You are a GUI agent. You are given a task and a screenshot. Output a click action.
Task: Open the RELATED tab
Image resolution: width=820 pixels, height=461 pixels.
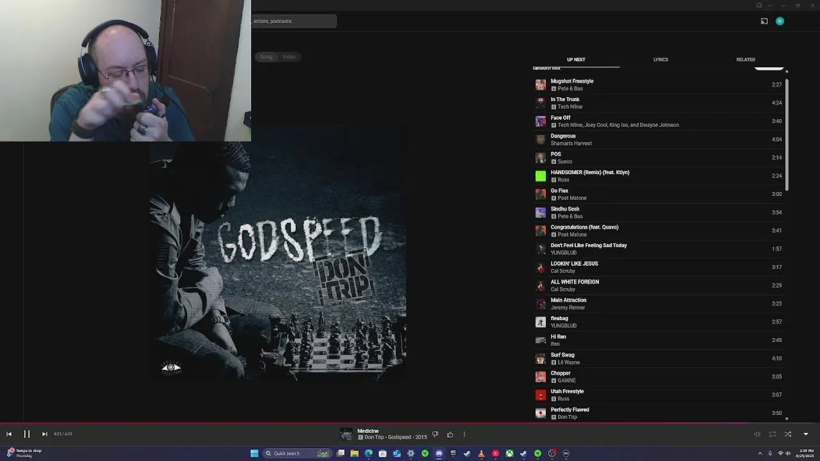point(746,60)
